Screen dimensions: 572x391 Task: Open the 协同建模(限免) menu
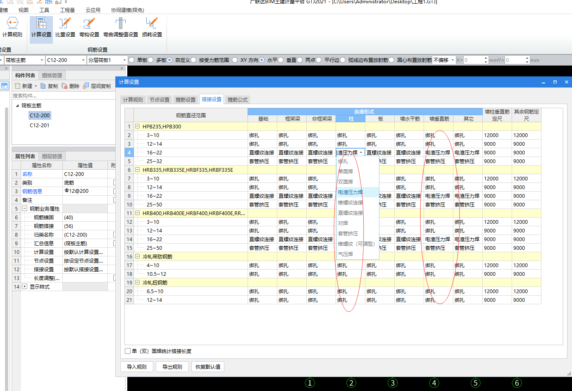(128, 10)
